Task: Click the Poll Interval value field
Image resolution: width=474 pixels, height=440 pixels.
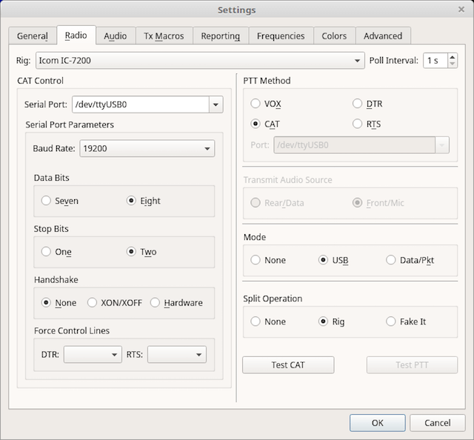Action: pos(434,61)
